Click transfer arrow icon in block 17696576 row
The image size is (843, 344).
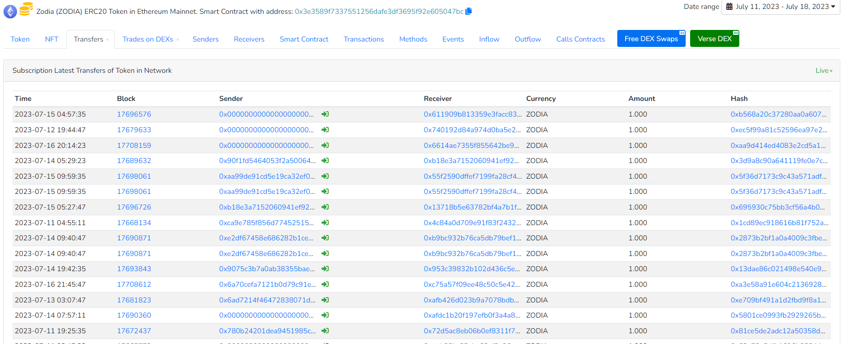pyautogui.click(x=325, y=114)
